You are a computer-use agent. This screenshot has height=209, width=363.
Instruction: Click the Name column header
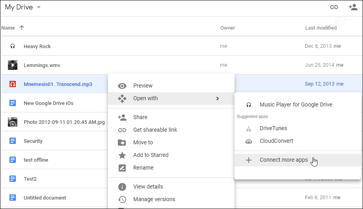pyautogui.click(x=8, y=28)
